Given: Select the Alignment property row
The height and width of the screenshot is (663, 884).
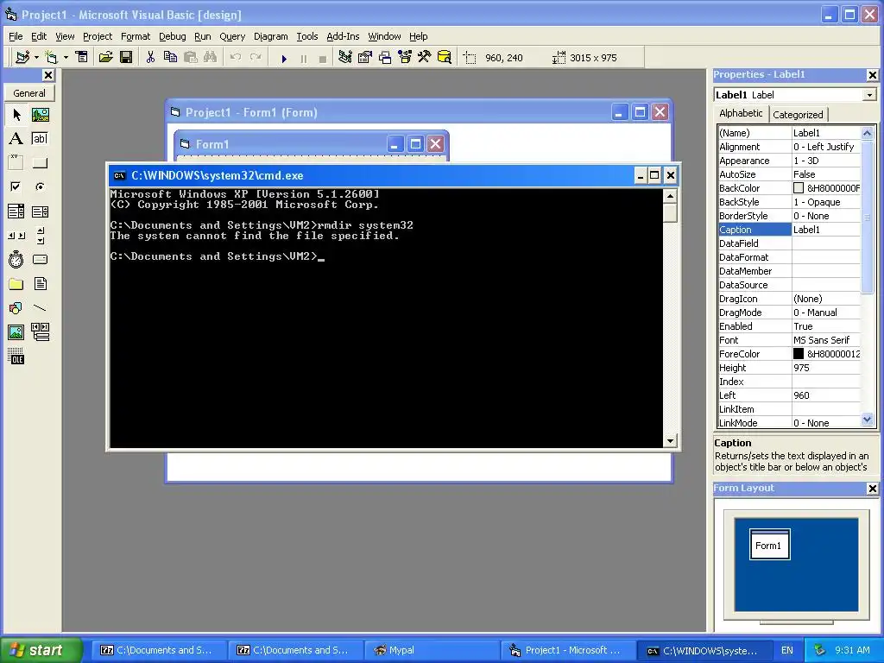Looking at the screenshot, I should pyautogui.click(x=789, y=147).
